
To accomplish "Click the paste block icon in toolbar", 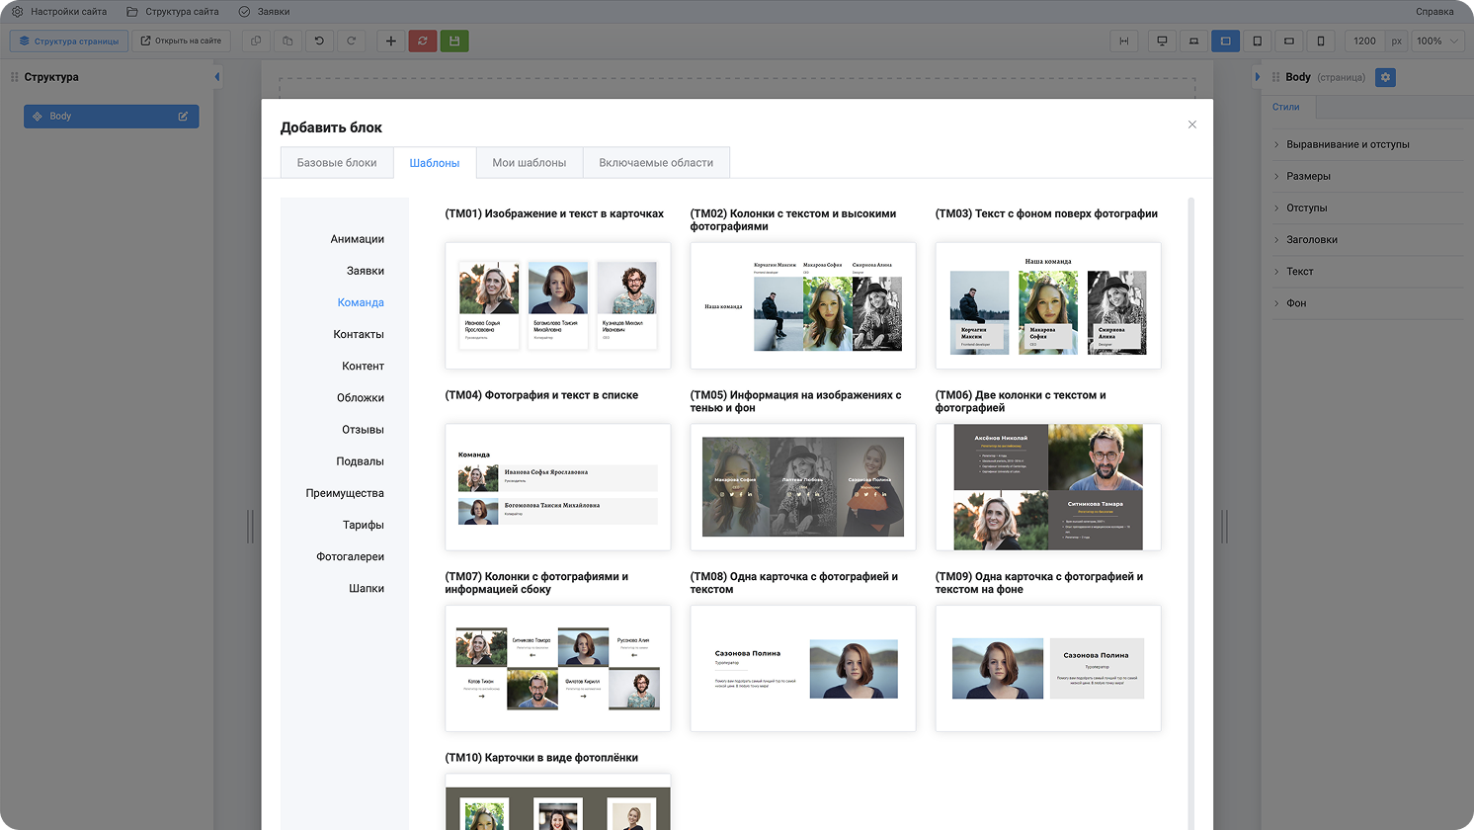I will 287,41.
